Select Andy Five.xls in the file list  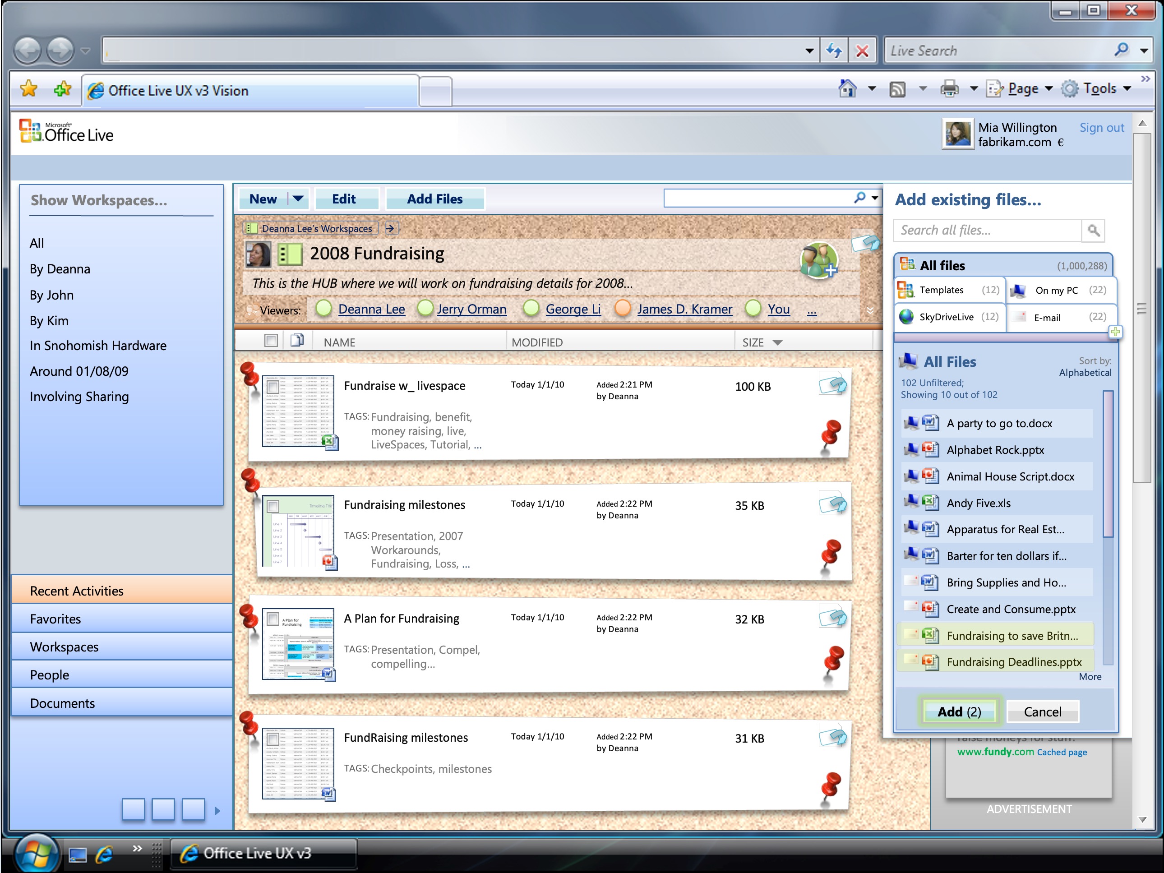997,503
